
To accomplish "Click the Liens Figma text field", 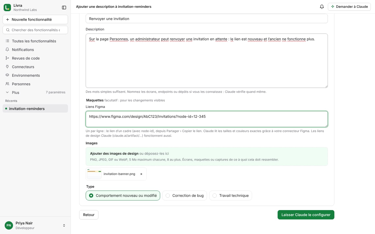I will pos(207,119).
